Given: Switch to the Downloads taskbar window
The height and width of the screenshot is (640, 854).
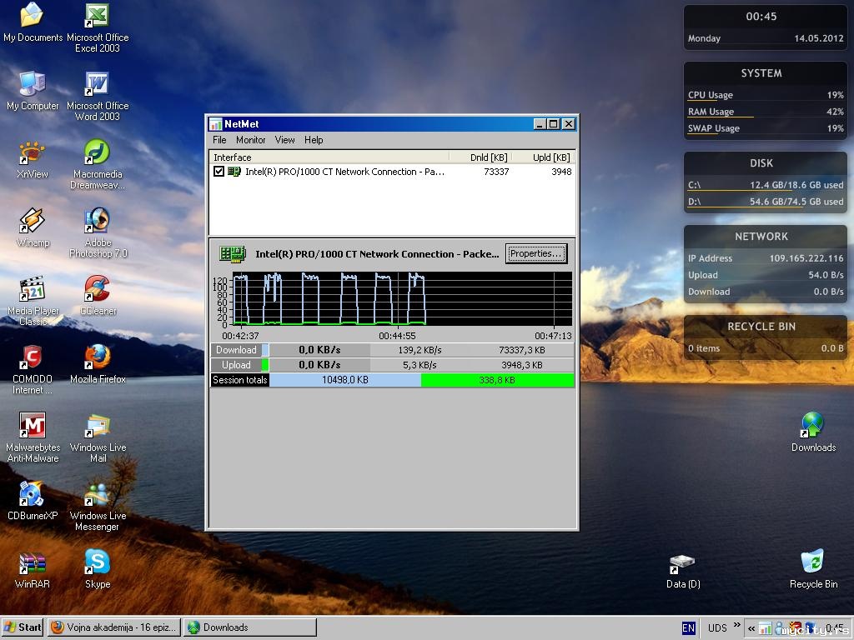Looking at the screenshot, I should [250, 627].
